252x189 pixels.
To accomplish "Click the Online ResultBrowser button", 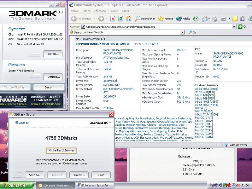I will [62, 151].
